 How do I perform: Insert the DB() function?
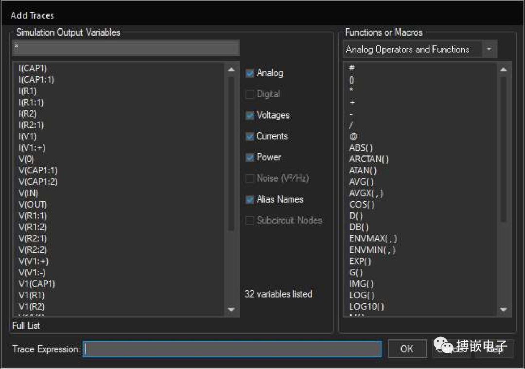click(359, 228)
